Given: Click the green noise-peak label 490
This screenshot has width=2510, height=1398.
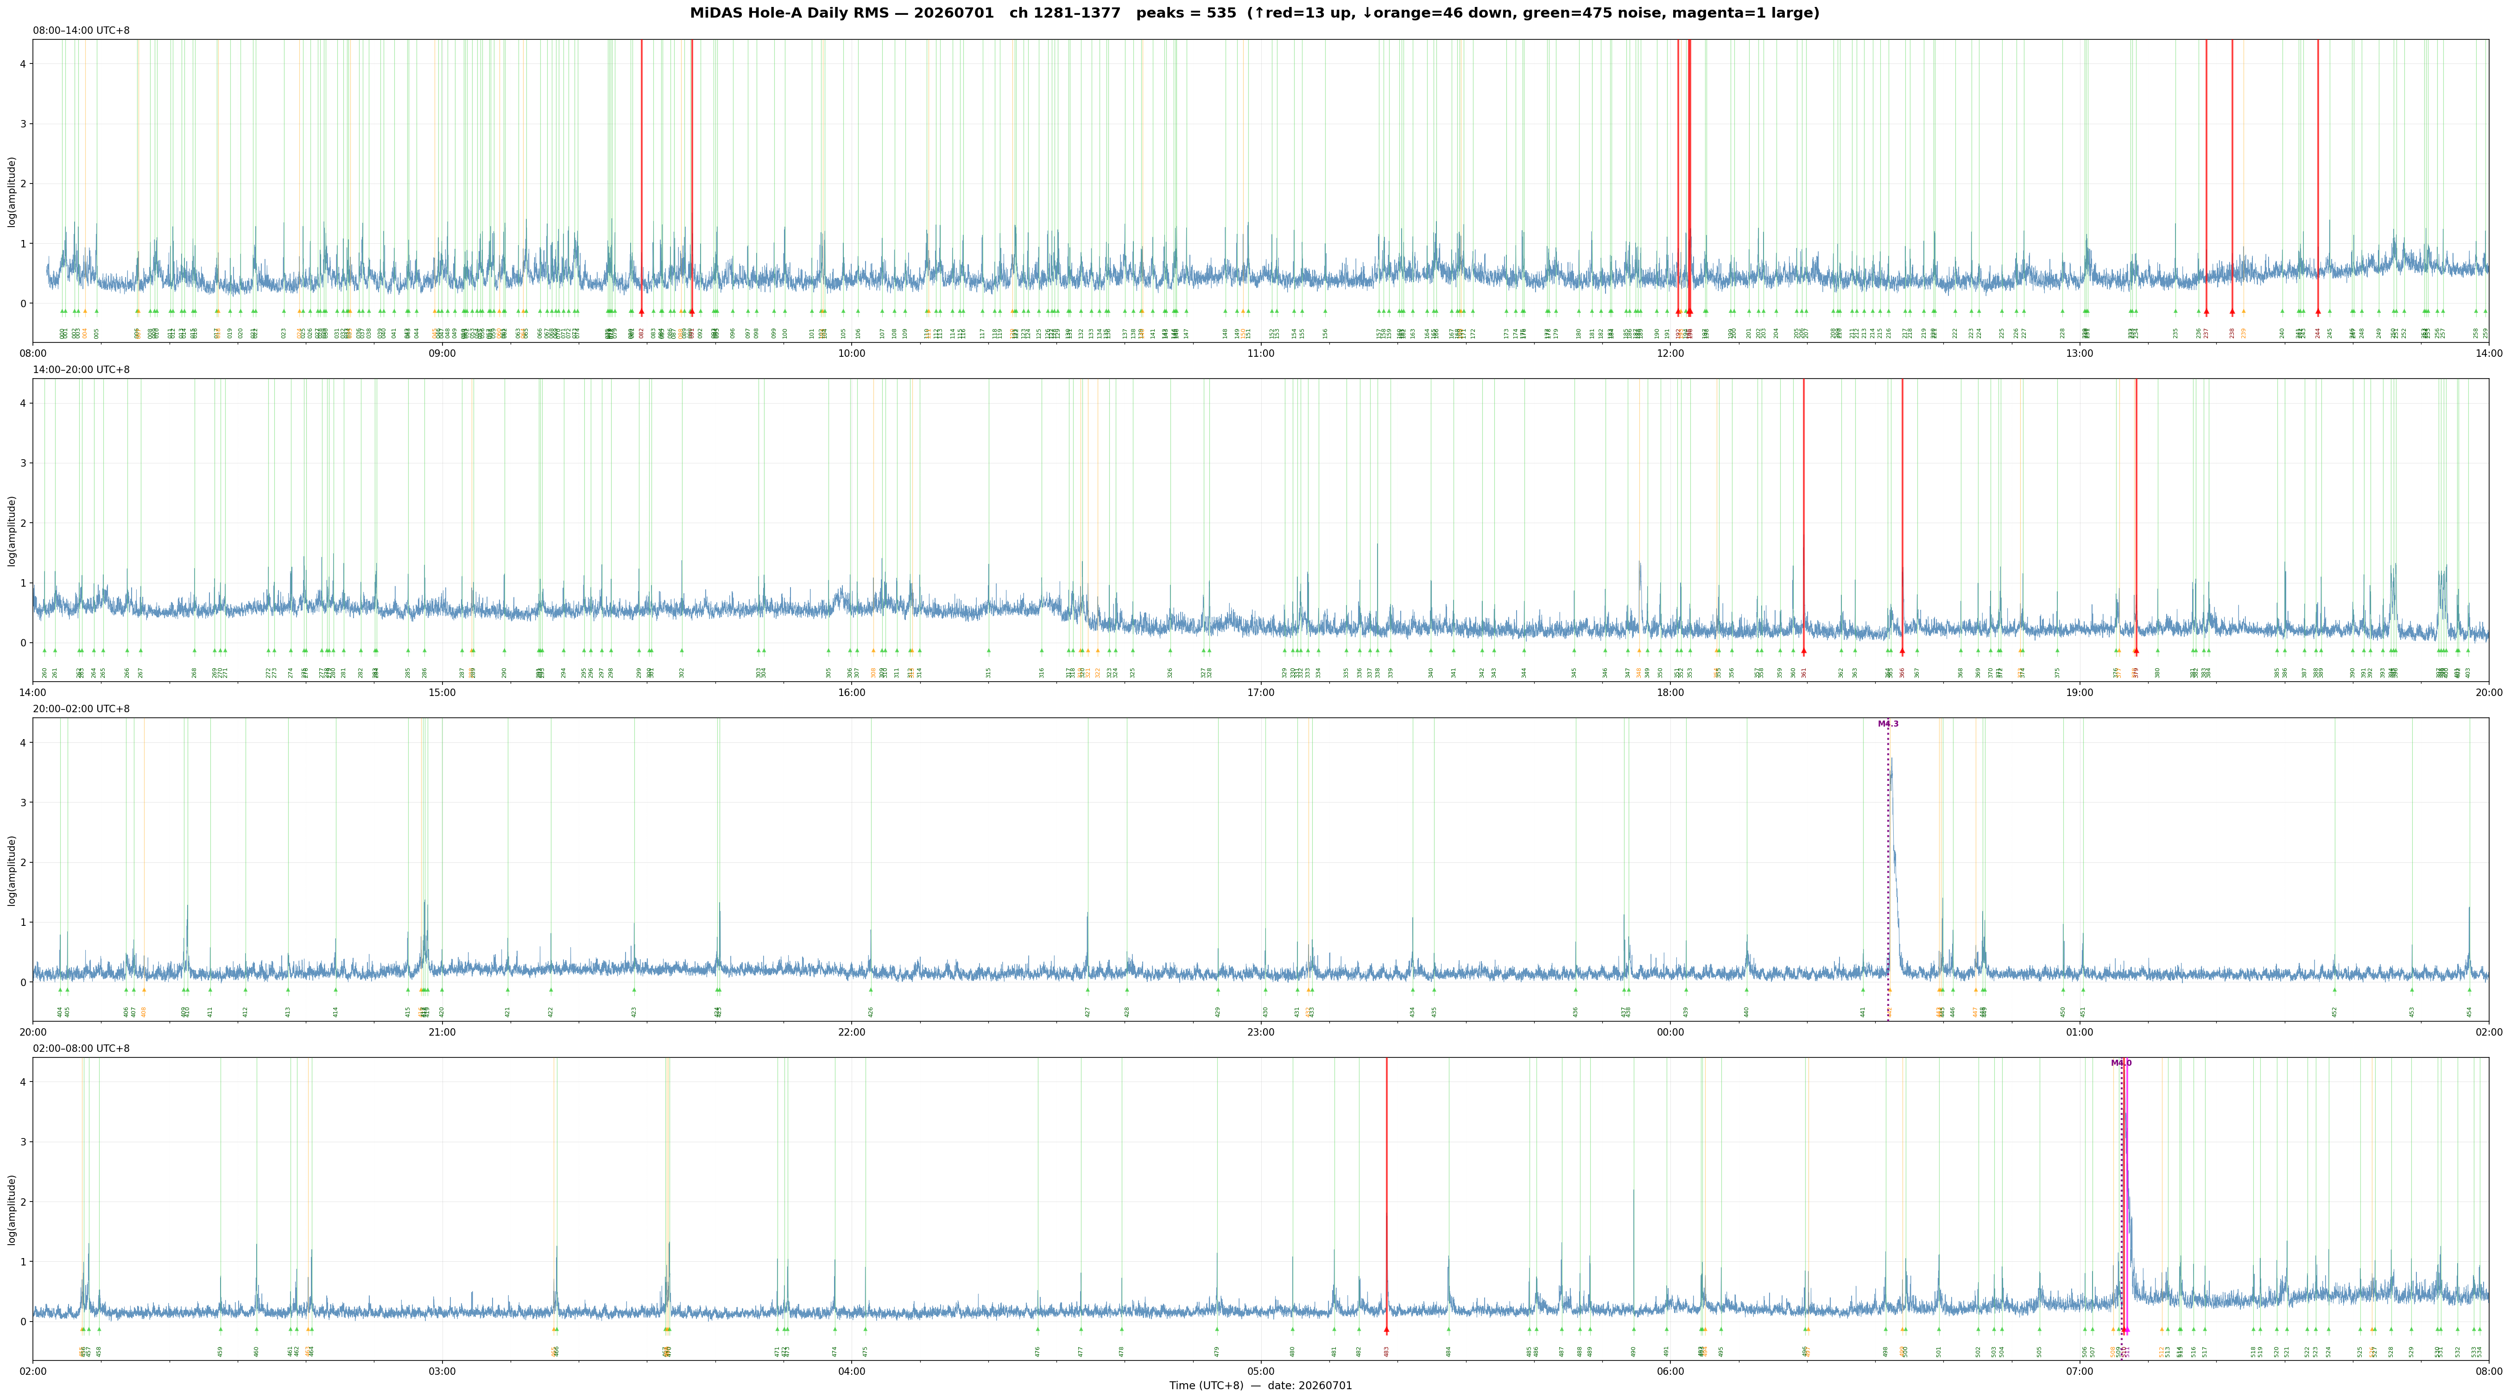Looking at the screenshot, I should (1634, 1351).
